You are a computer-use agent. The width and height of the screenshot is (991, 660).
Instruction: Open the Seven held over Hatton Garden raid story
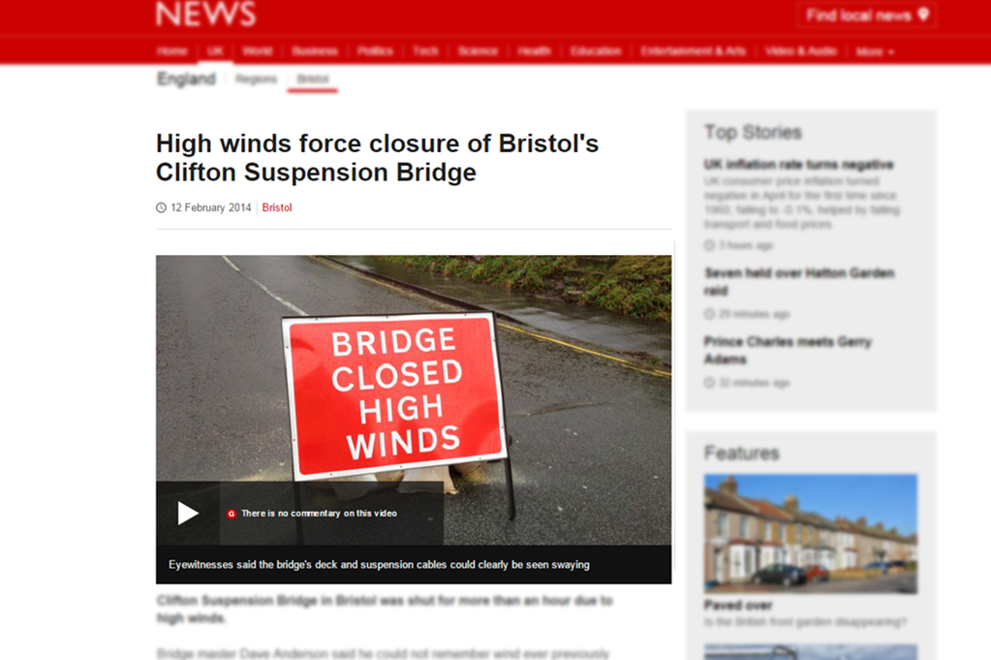point(799,282)
